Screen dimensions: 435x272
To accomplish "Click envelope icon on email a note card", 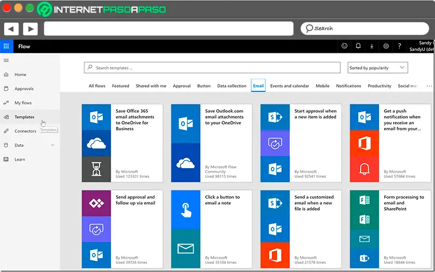I will click(185, 249).
